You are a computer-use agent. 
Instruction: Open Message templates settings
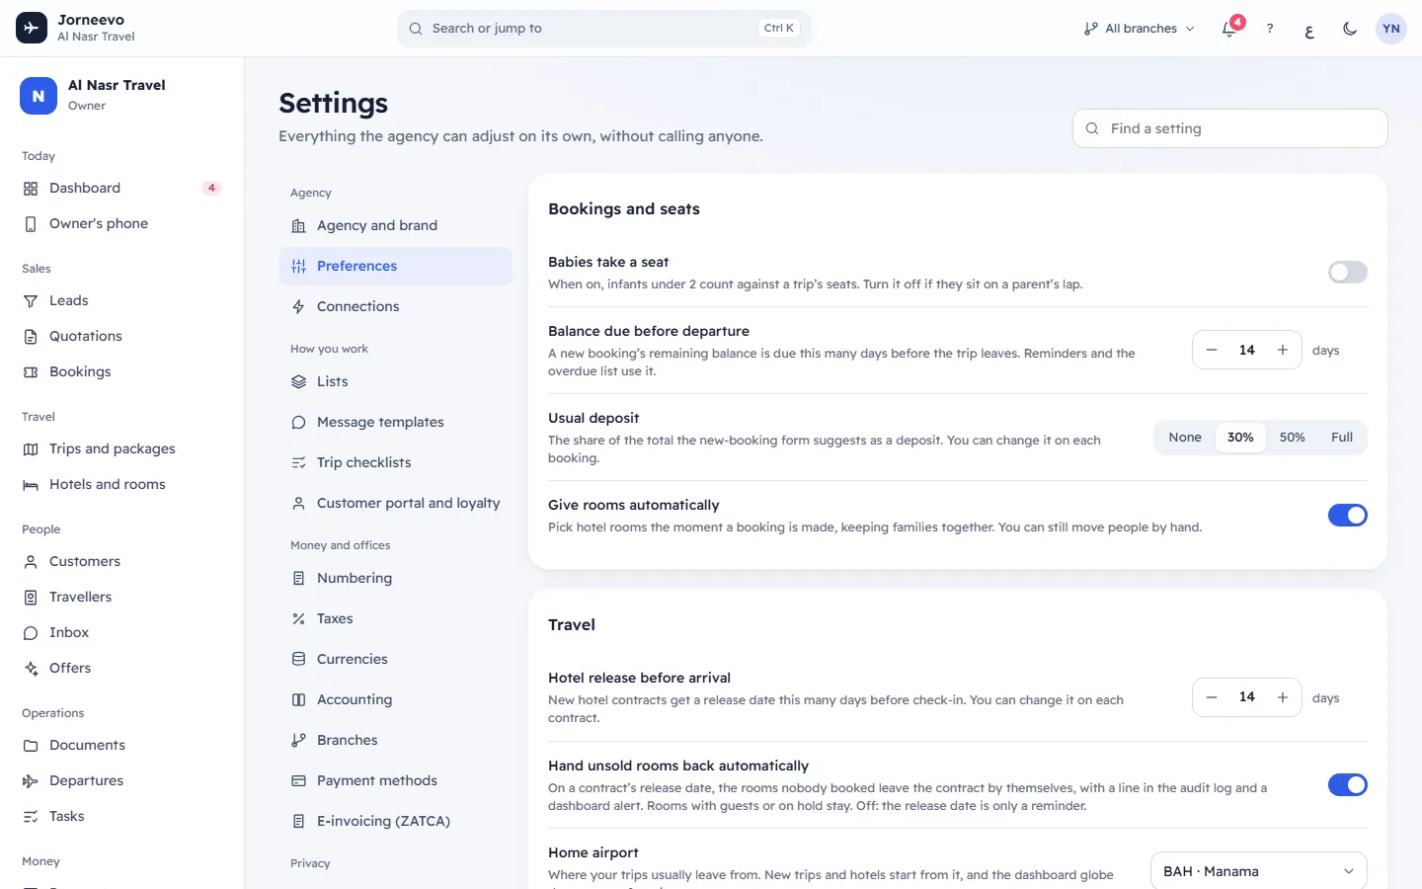click(395, 422)
